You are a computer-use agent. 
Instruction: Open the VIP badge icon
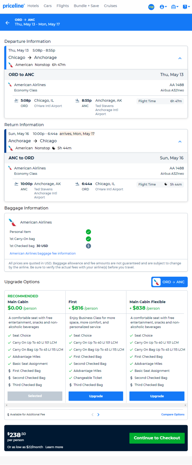click(x=151, y=7)
